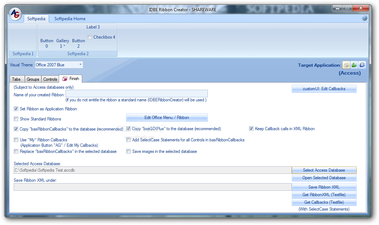Uncheck Copy basGDIPlus to the database
The image size is (379, 225).
click(128, 129)
